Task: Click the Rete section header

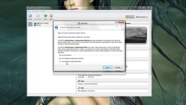Action: (x=113, y=81)
